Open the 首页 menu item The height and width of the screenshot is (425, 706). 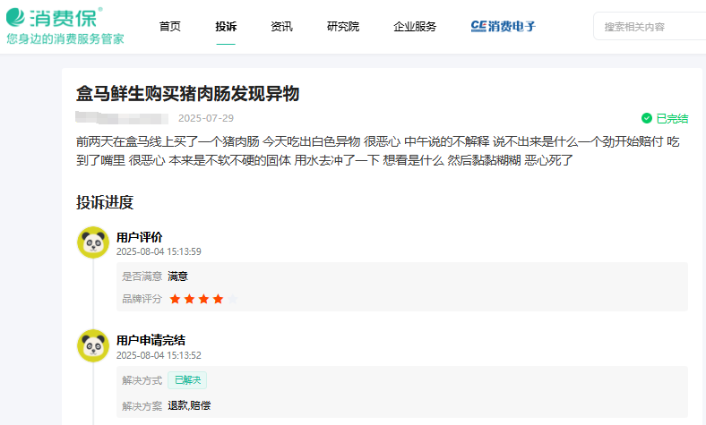point(169,27)
